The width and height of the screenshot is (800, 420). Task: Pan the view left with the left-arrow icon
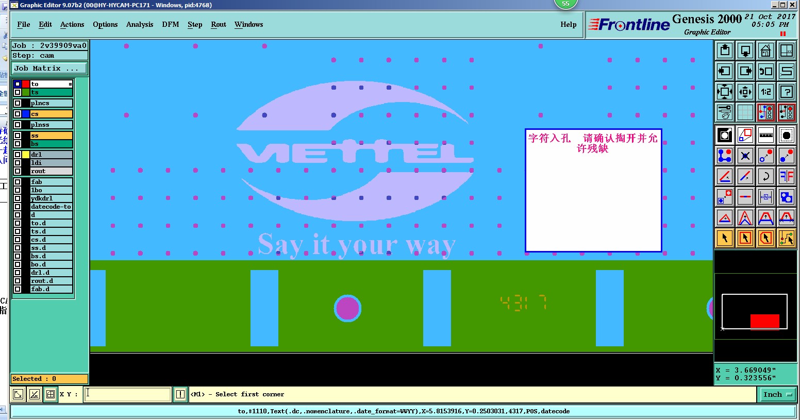coord(725,71)
